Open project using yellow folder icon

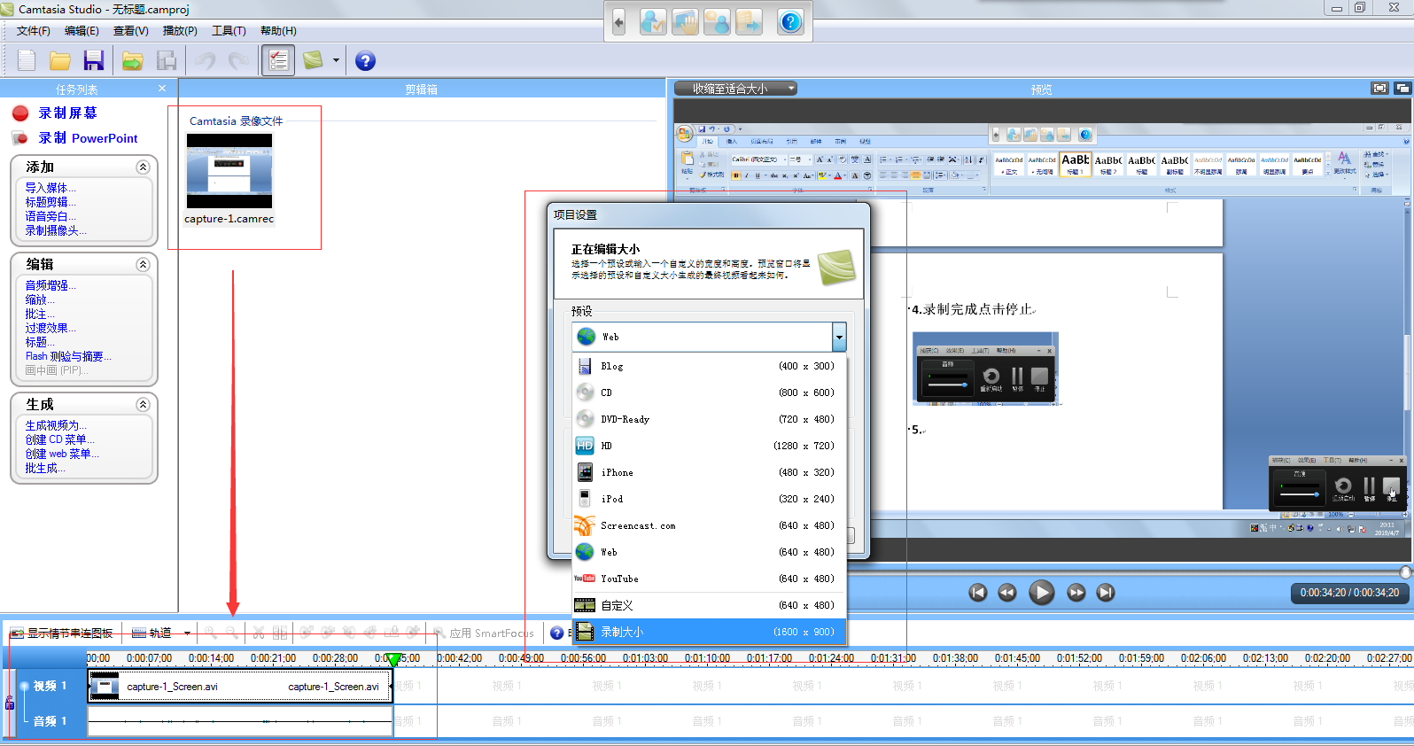60,60
